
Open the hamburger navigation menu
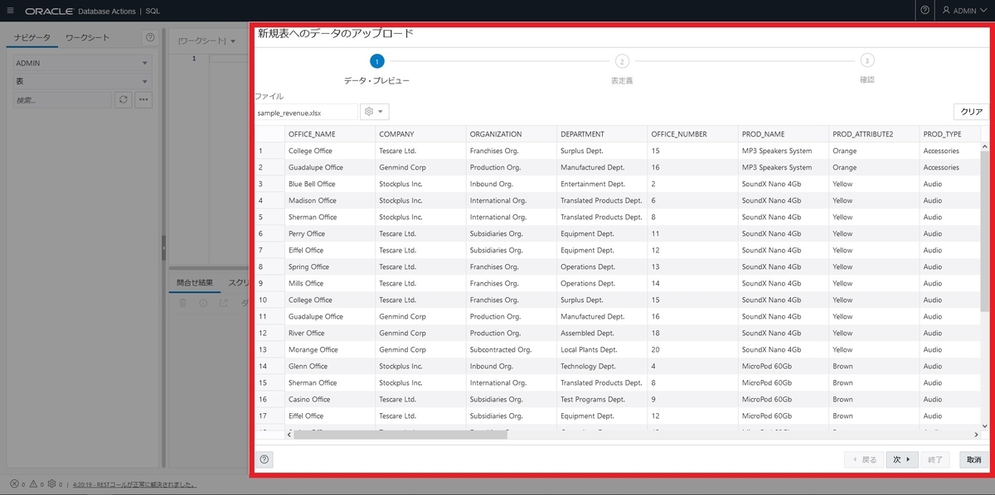10,11
